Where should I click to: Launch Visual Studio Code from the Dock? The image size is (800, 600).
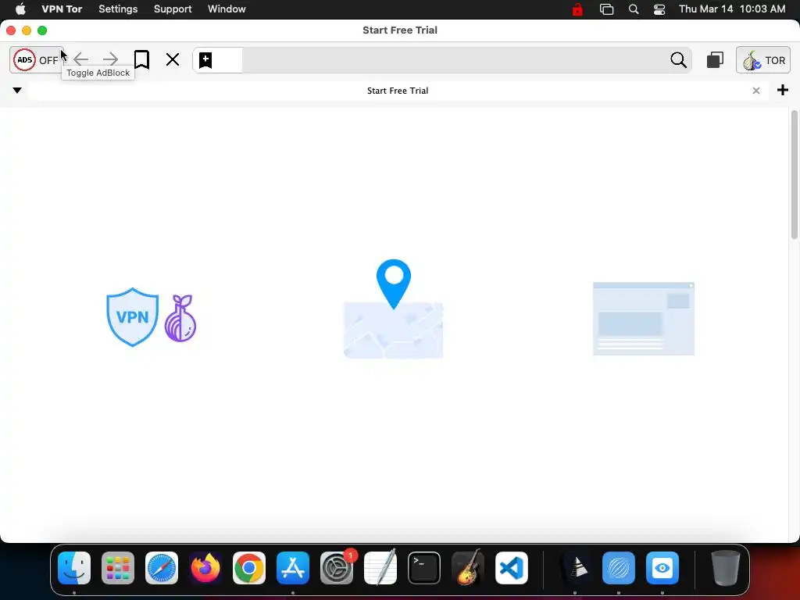(x=511, y=568)
